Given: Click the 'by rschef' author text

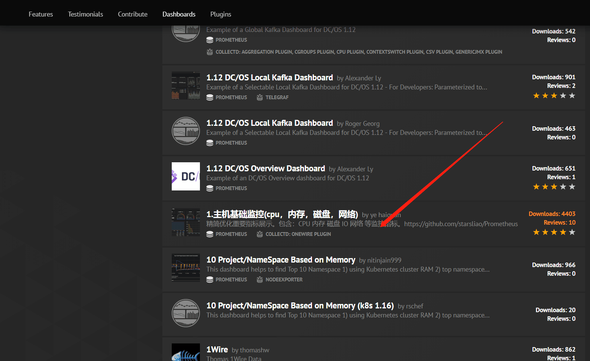Looking at the screenshot, I should pyautogui.click(x=410, y=306).
